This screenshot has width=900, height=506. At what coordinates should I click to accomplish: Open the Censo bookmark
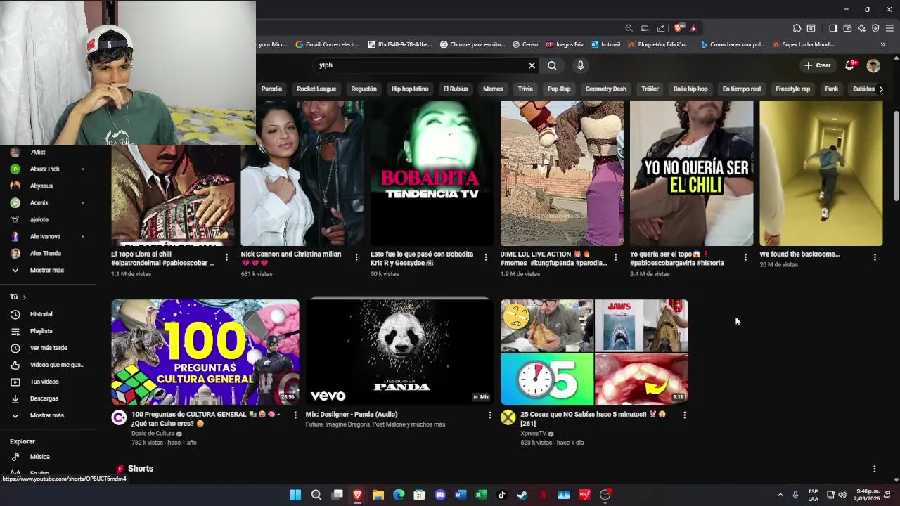click(x=525, y=44)
